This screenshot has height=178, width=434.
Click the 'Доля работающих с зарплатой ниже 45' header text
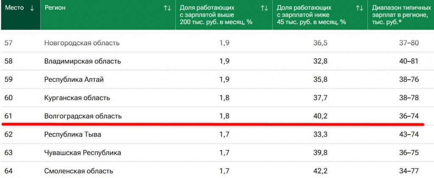(x=312, y=15)
